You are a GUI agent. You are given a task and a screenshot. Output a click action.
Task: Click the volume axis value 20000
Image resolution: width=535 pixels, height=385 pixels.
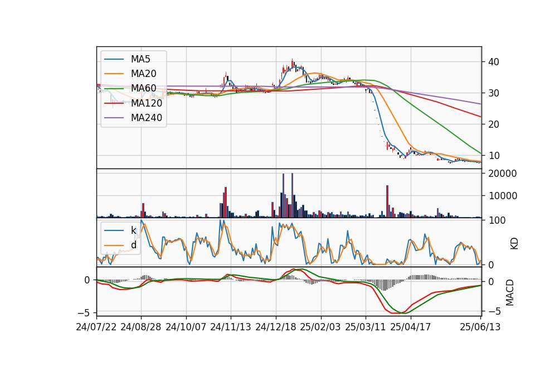(503, 174)
